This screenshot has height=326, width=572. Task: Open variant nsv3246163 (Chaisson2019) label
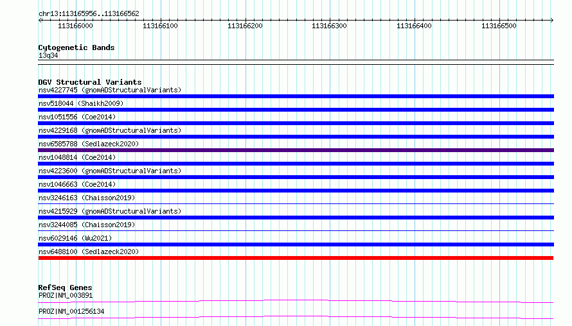click(87, 198)
